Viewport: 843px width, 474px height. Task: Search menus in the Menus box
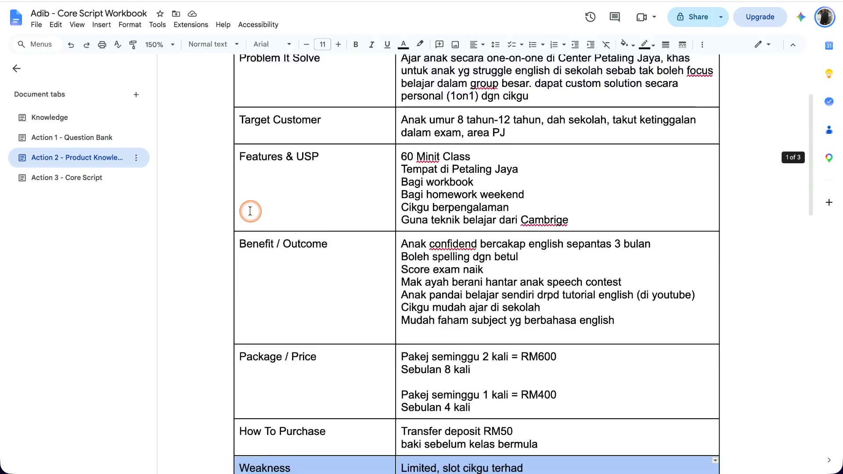[x=35, y=44]
